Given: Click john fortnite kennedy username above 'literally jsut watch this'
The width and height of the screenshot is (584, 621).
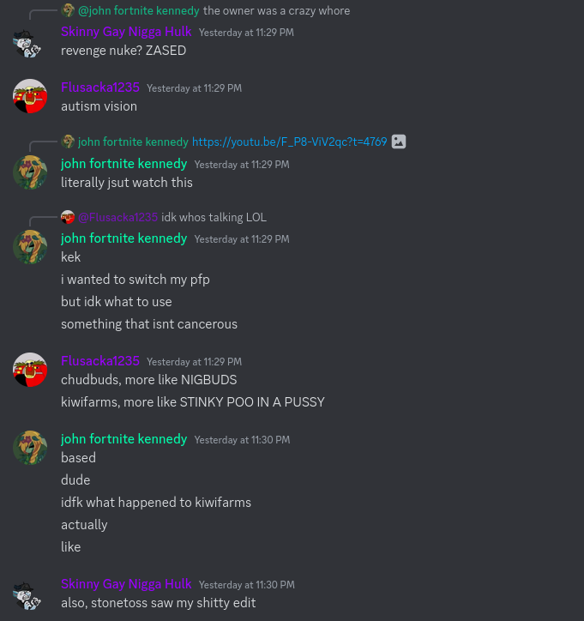Looking at the screenshot, I should pyautogui.click(x=124, y=164).
